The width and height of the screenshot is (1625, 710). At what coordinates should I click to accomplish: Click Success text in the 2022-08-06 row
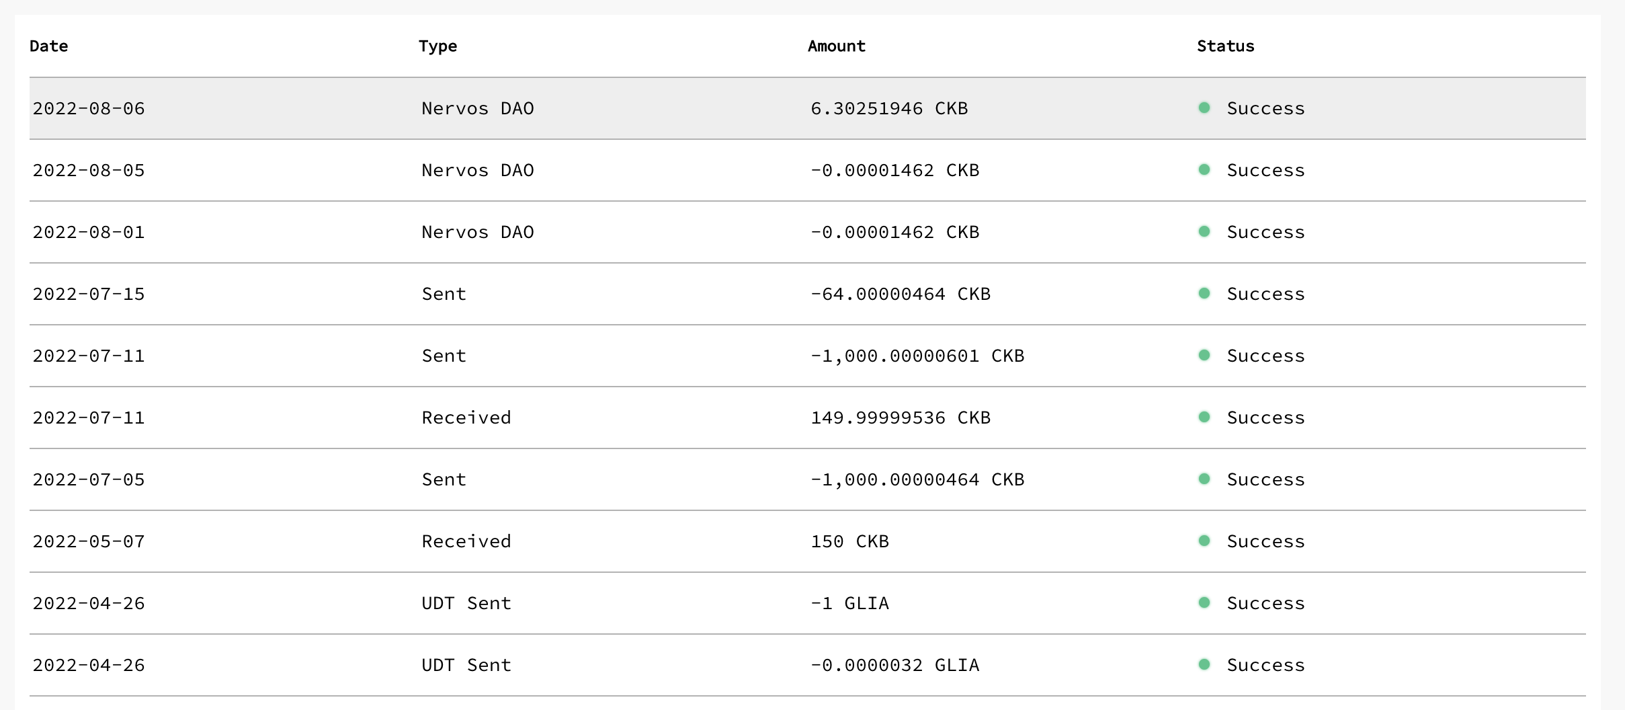(1265, 108)
